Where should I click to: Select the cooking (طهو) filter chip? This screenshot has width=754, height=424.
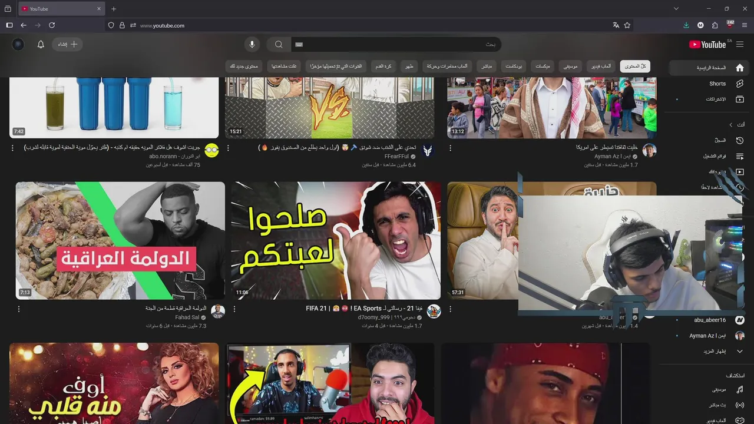[409, 67]
